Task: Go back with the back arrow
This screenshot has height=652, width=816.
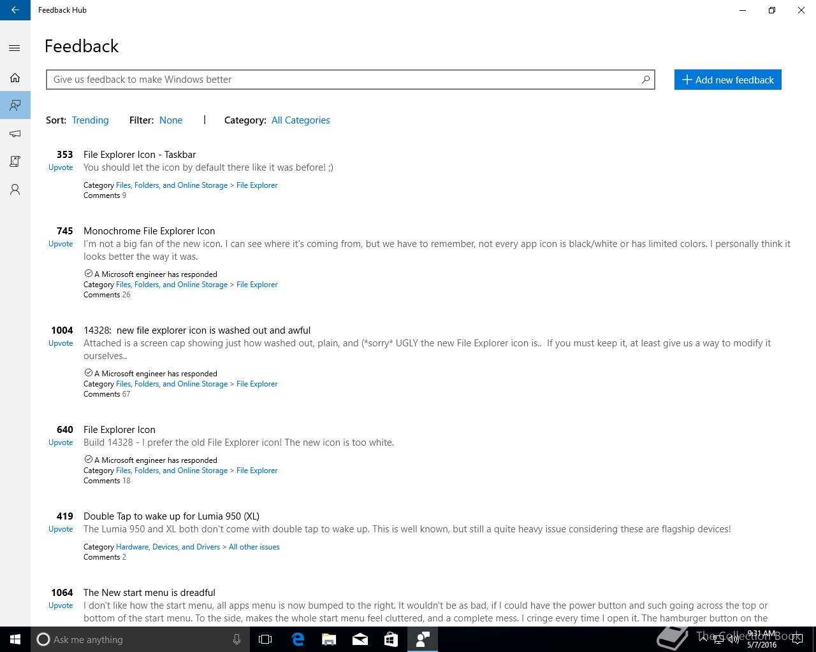Action: [x=15, y=10]
